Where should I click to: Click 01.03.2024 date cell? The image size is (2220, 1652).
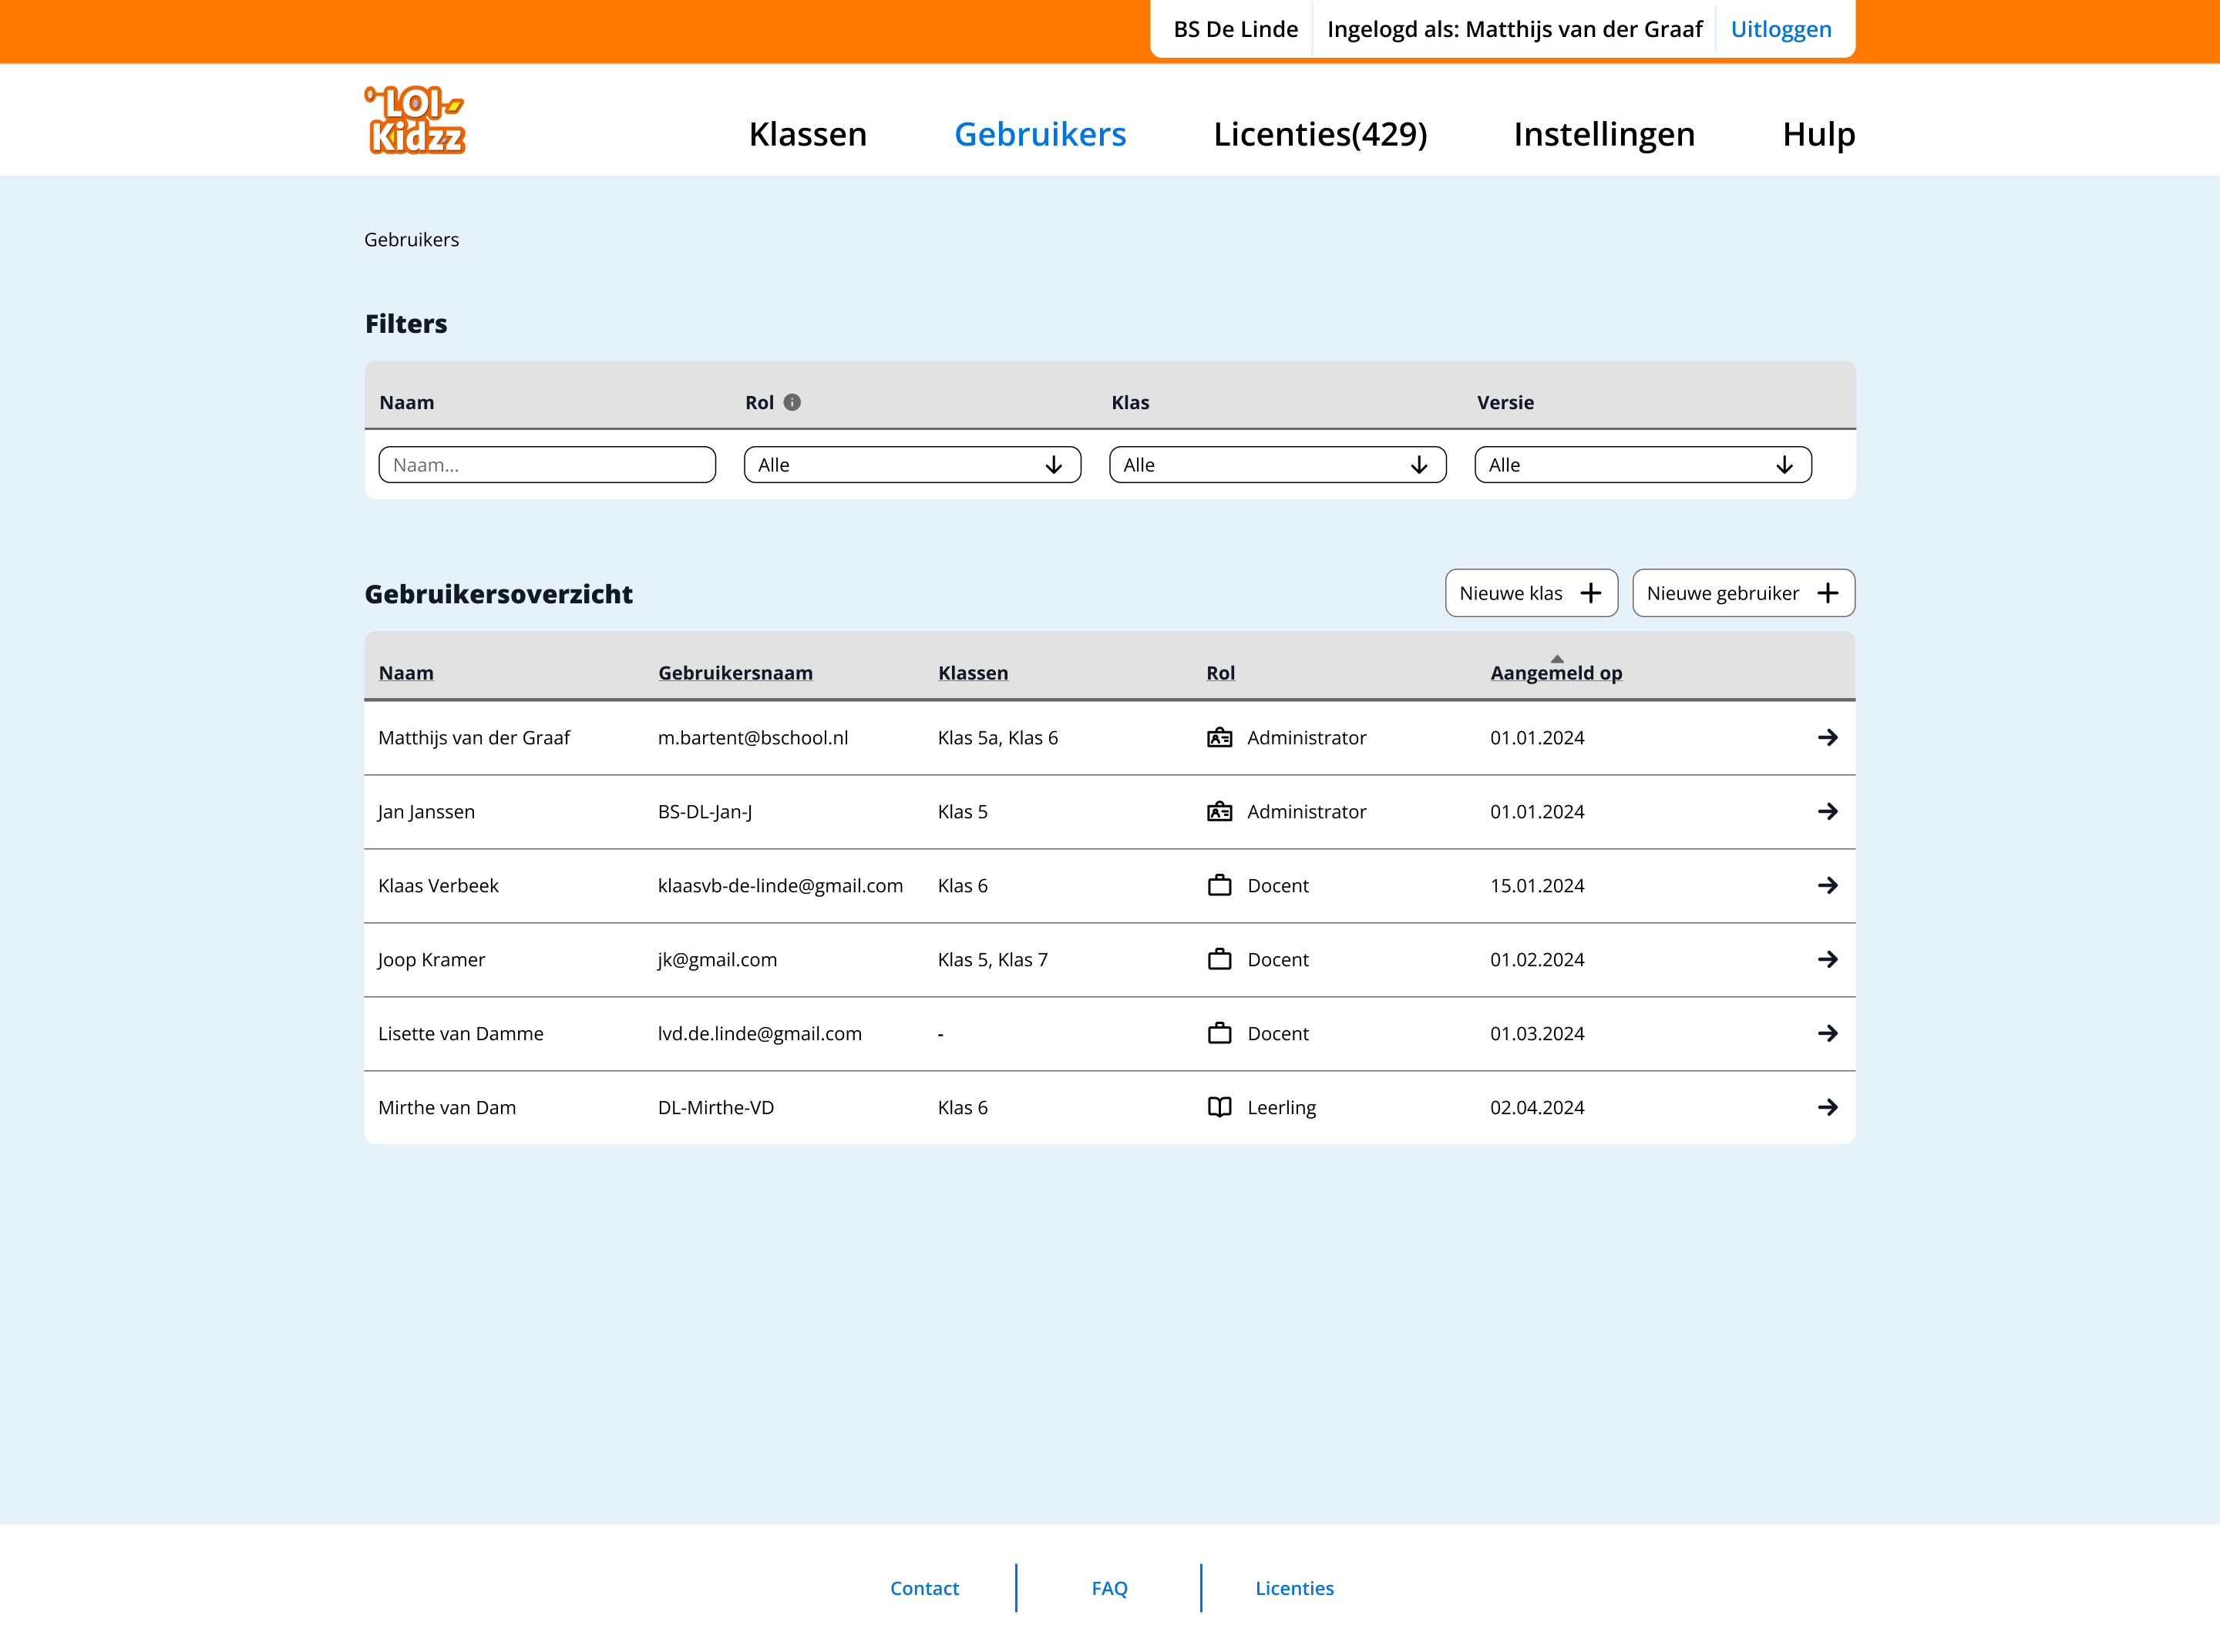(1537, 1033)
